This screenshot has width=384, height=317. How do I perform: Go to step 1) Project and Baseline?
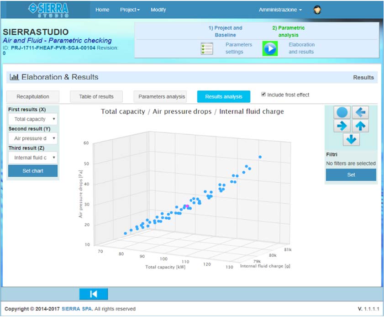[225, 32]
